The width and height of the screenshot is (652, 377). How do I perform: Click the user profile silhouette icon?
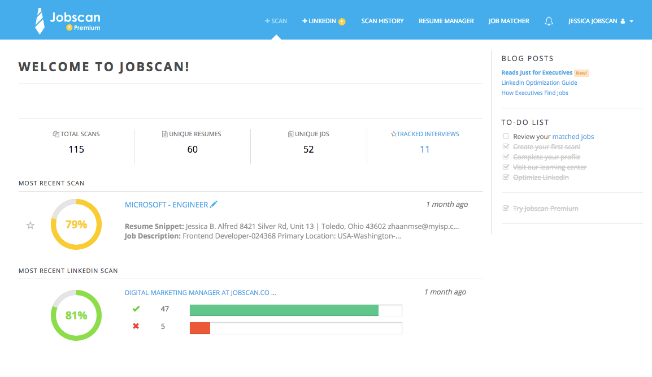pyautogui.click(x=623, y=21)
